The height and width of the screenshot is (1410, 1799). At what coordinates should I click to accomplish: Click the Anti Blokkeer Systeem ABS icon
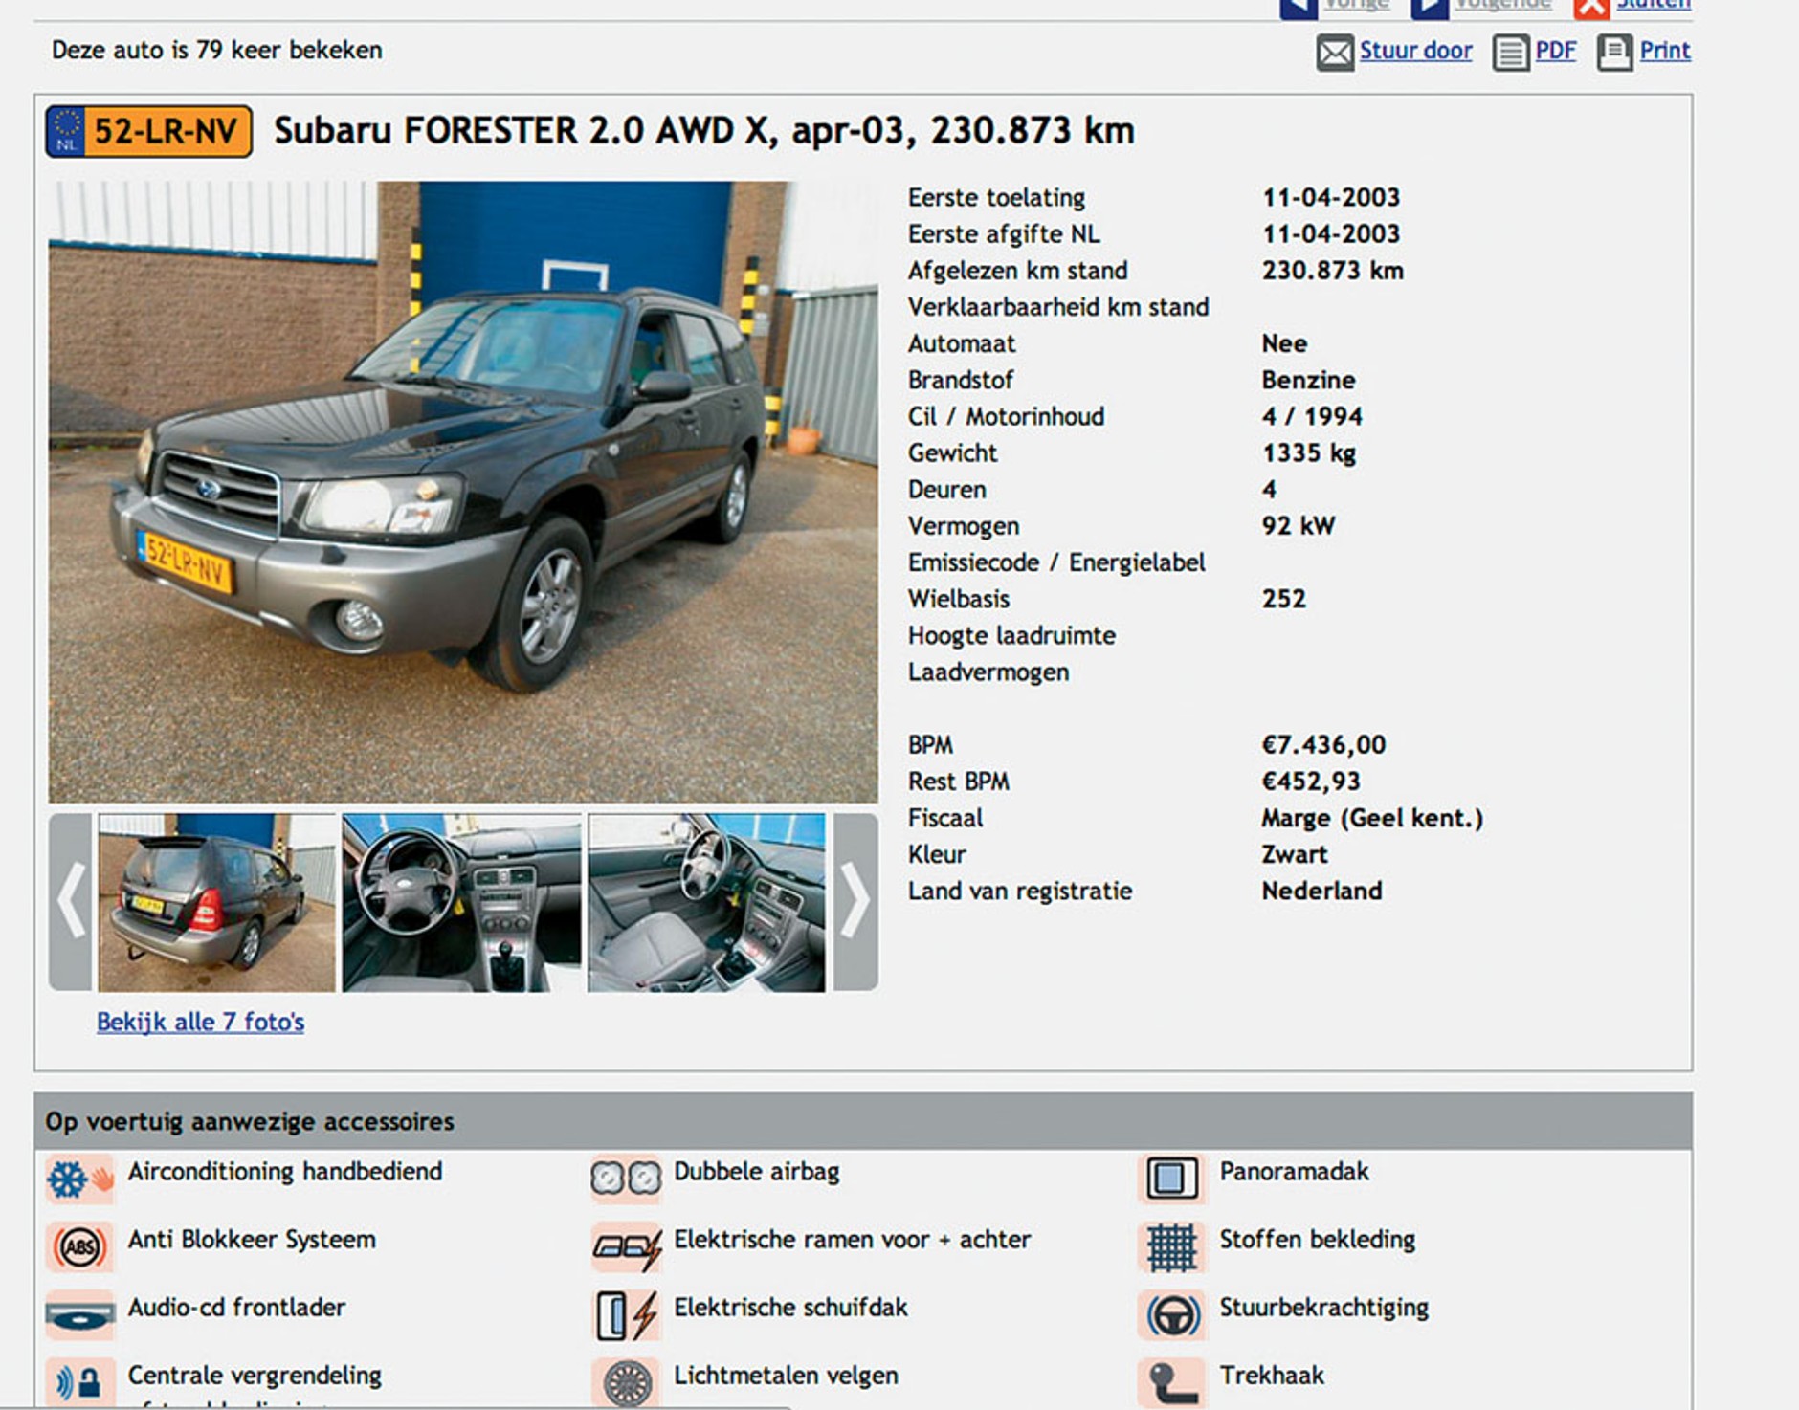(x=80, y=1246)
